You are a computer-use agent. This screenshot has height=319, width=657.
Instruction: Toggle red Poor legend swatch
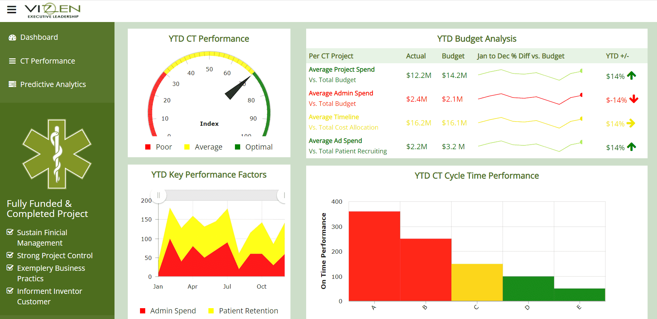click(148, 147)
